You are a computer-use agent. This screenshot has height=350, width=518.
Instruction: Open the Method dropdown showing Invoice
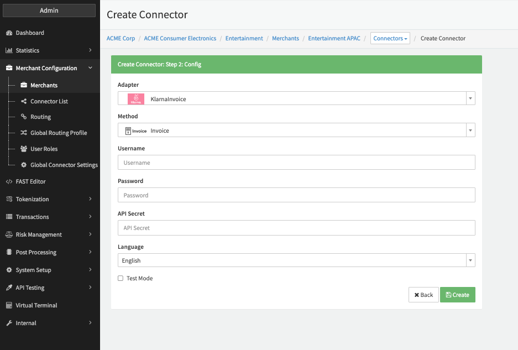click(296, 130)
